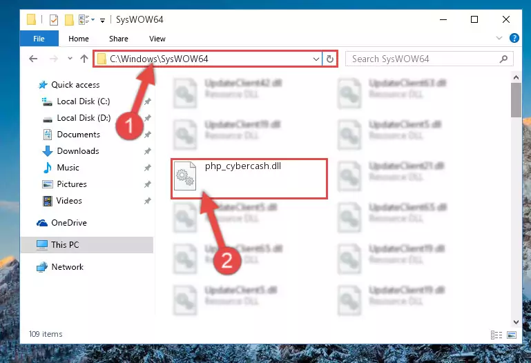Select OneDrive in navigation pane
531x363 pixels.
pyautogui.click(x=69, y=223)
